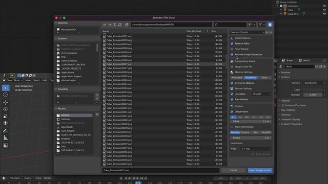Switch to the World properties tab
Viewport: 328px width, 184px height.
[x=304, y=60]
